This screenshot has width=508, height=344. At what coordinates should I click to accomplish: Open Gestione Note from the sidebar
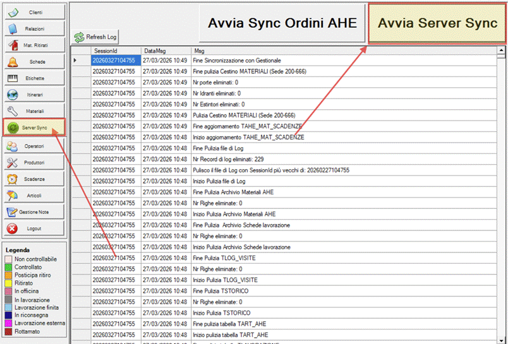[35, 211]
